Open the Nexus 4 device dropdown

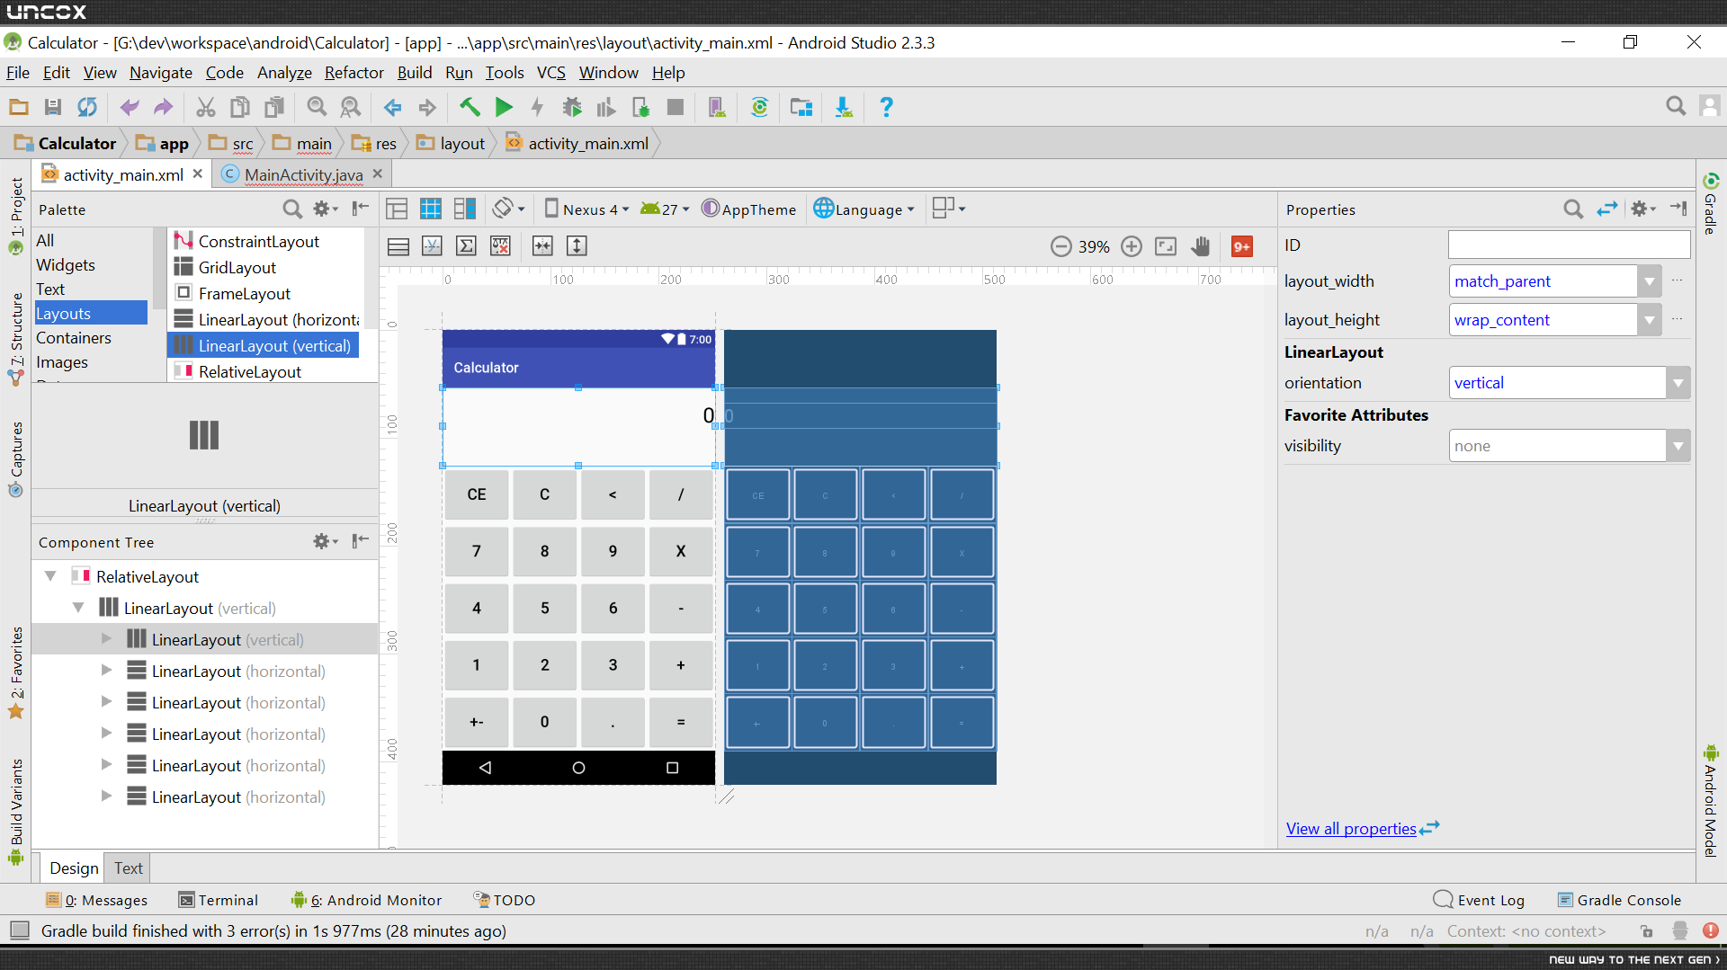coord(587,209)
